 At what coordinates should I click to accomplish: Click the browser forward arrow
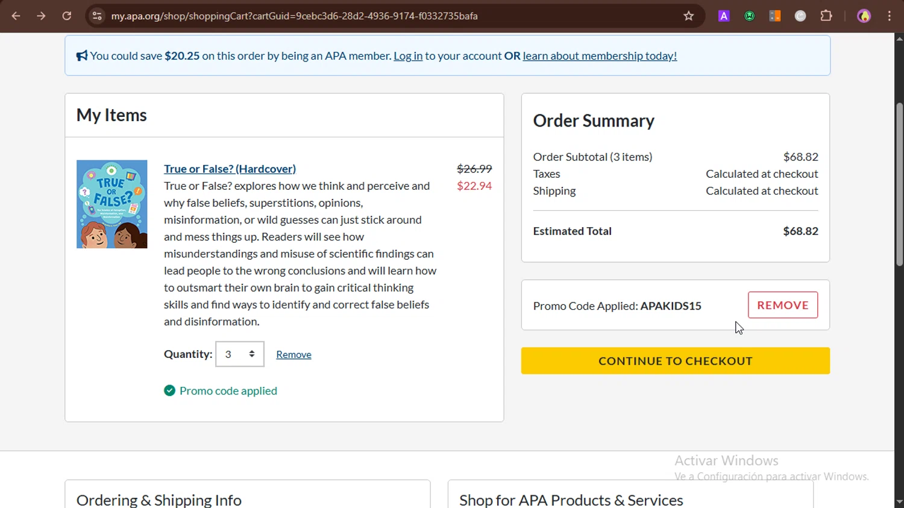(x=41, y=16)
